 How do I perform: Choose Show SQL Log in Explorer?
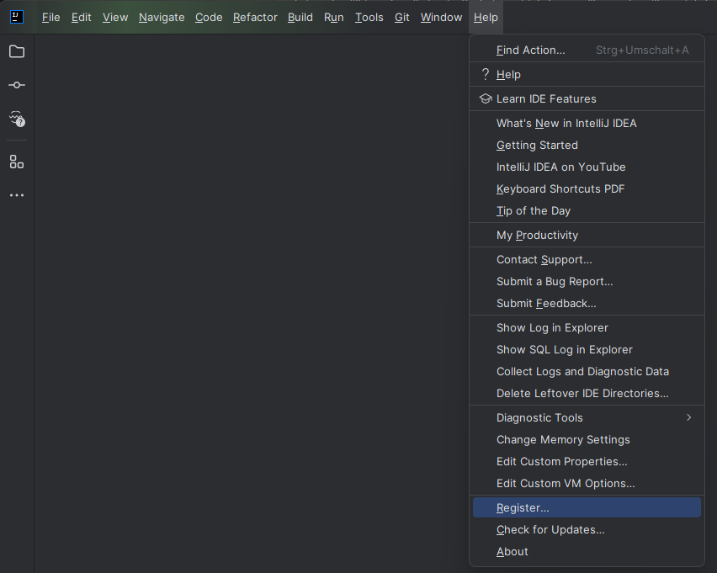pyautogui.click(x=587, y=350)
